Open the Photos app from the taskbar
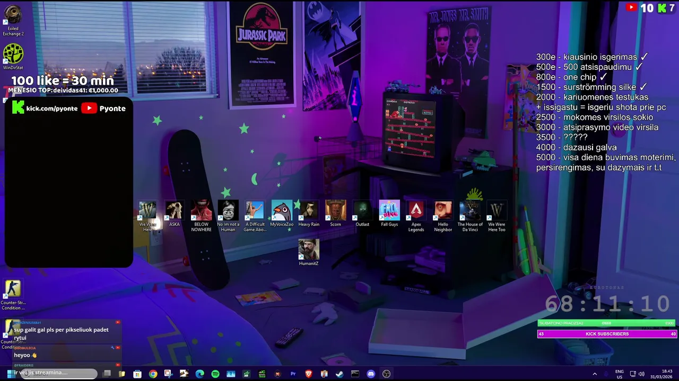Image resolution: width=679 pixels, height=381 pixels. pyautogui.click(x=231, y=374)
